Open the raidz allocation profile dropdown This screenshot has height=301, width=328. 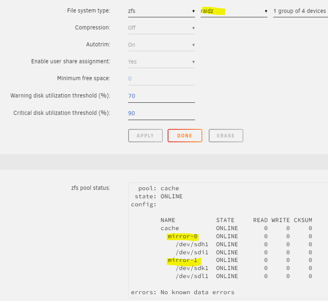point(234,11)
